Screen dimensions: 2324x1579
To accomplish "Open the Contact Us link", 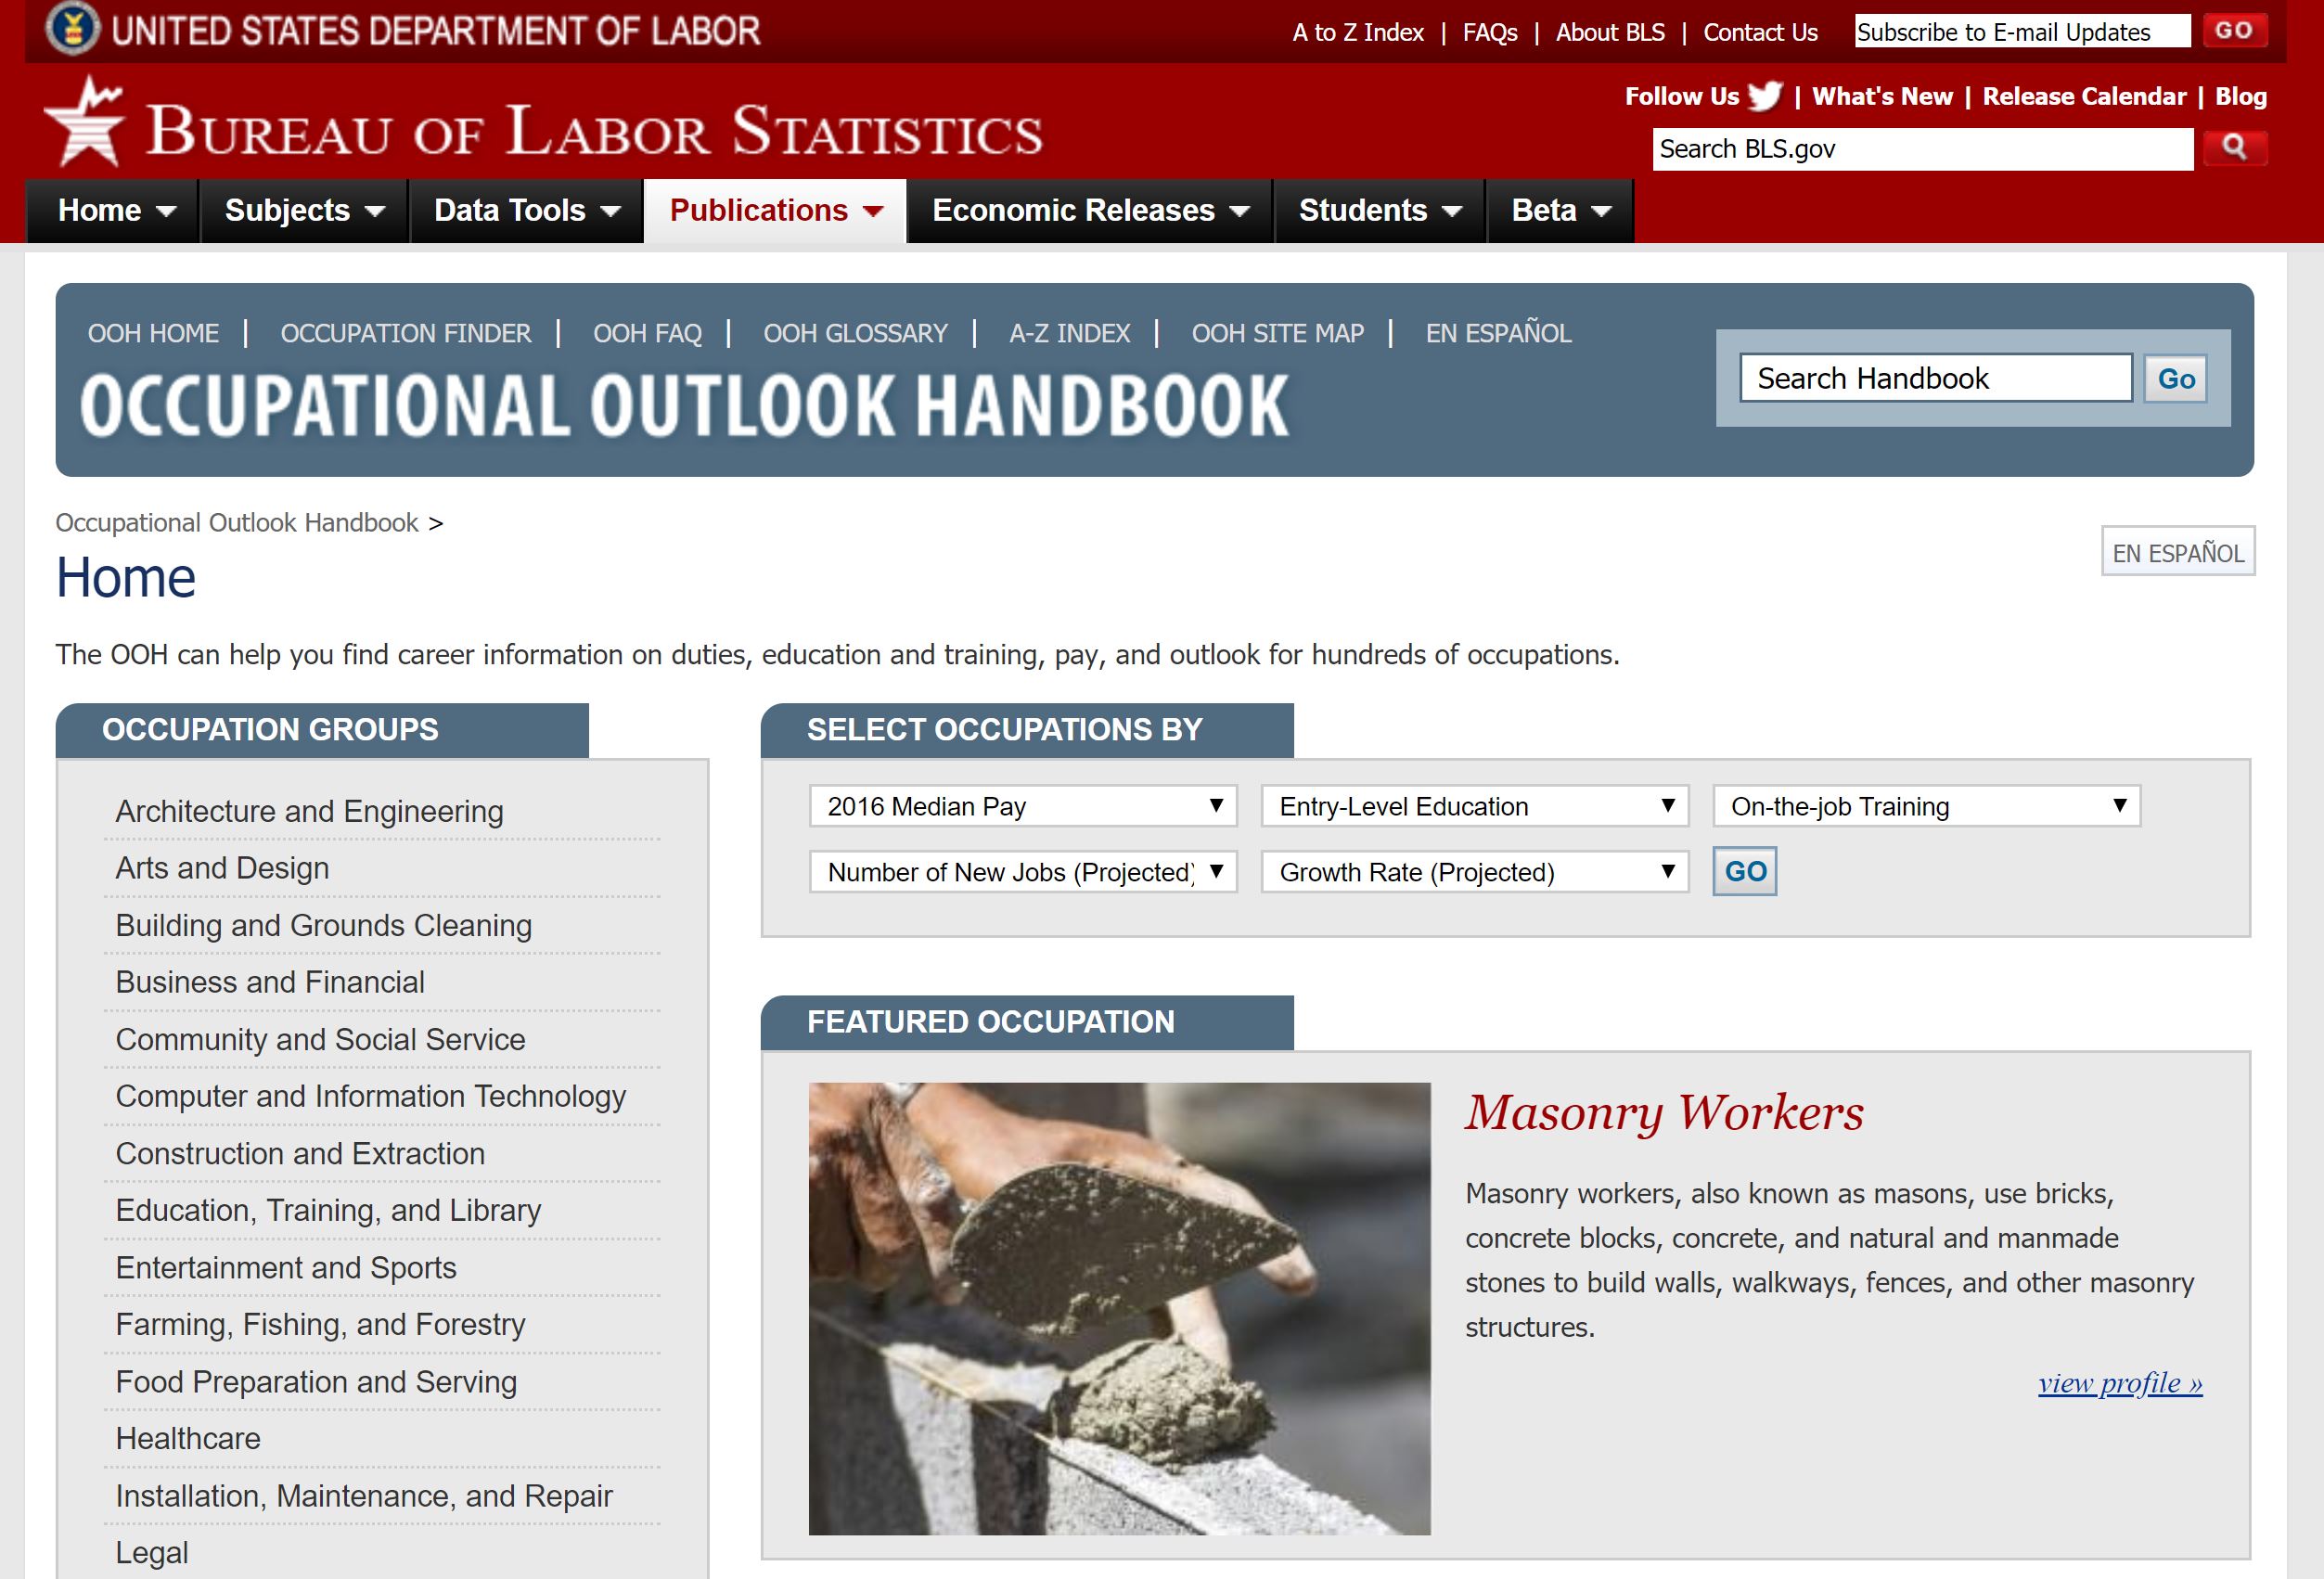I will 1761,32.
